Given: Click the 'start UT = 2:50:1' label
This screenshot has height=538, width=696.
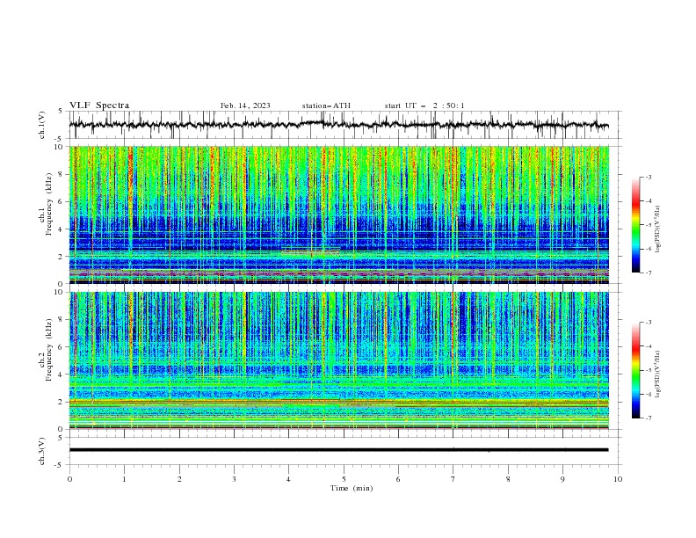Looking at the screenshot, I should coord(424,105).
